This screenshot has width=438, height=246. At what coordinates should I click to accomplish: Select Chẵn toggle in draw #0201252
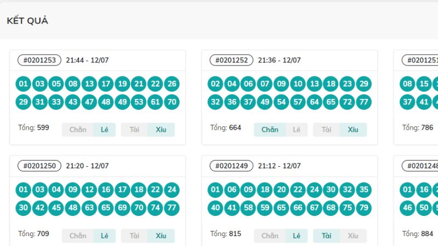click(270, 130)
